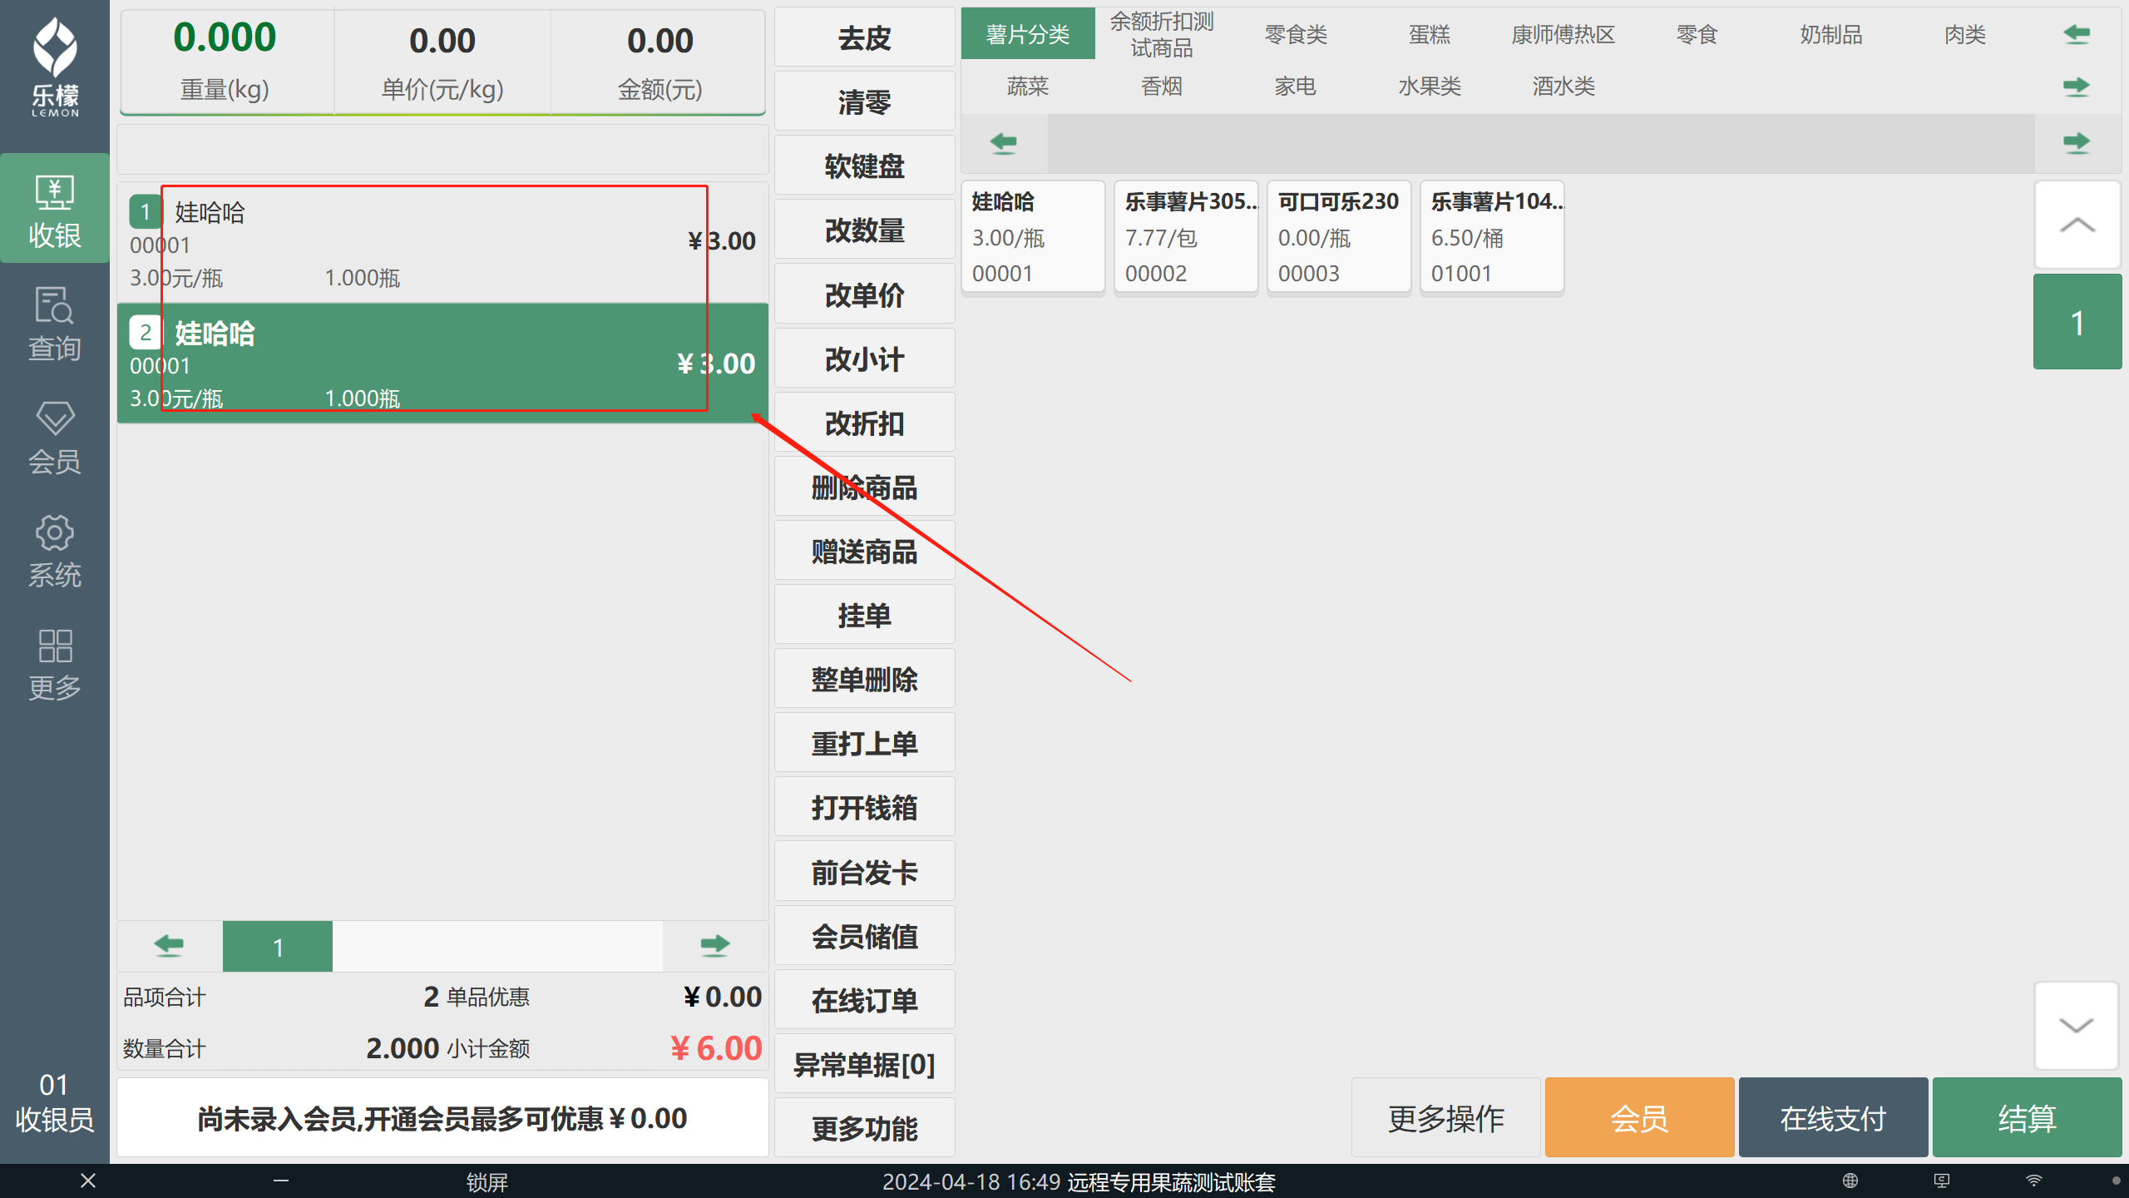Click the orange 会员 member button
The width and height of the screenshot is (2129, 1198).
tap(1639, 1118)
